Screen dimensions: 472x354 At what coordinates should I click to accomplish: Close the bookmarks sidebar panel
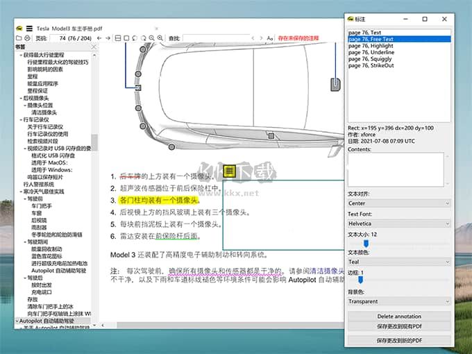click(x=94, y=47)
